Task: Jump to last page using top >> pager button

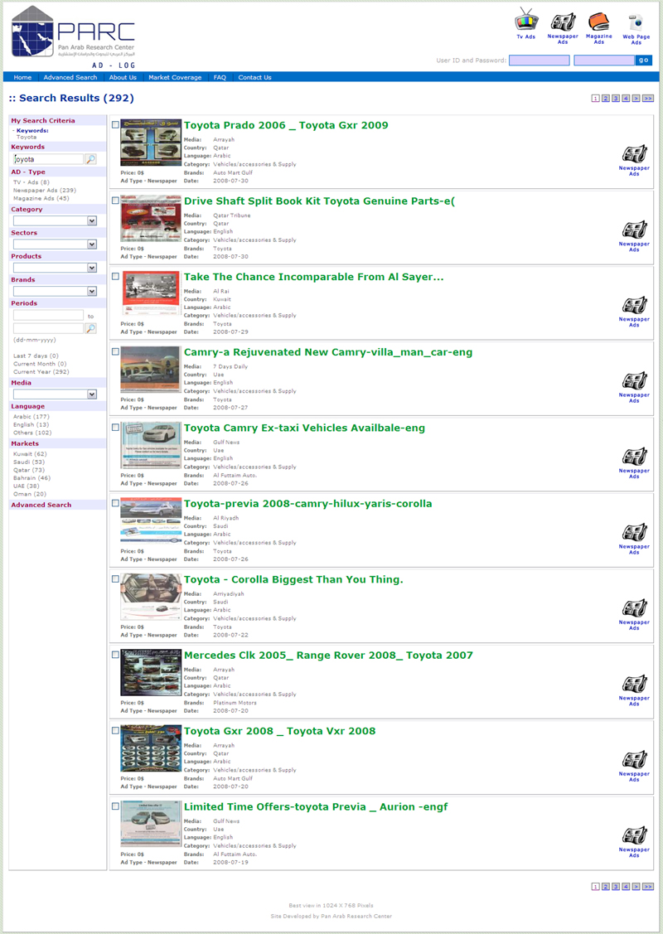Action: (647, 99)
